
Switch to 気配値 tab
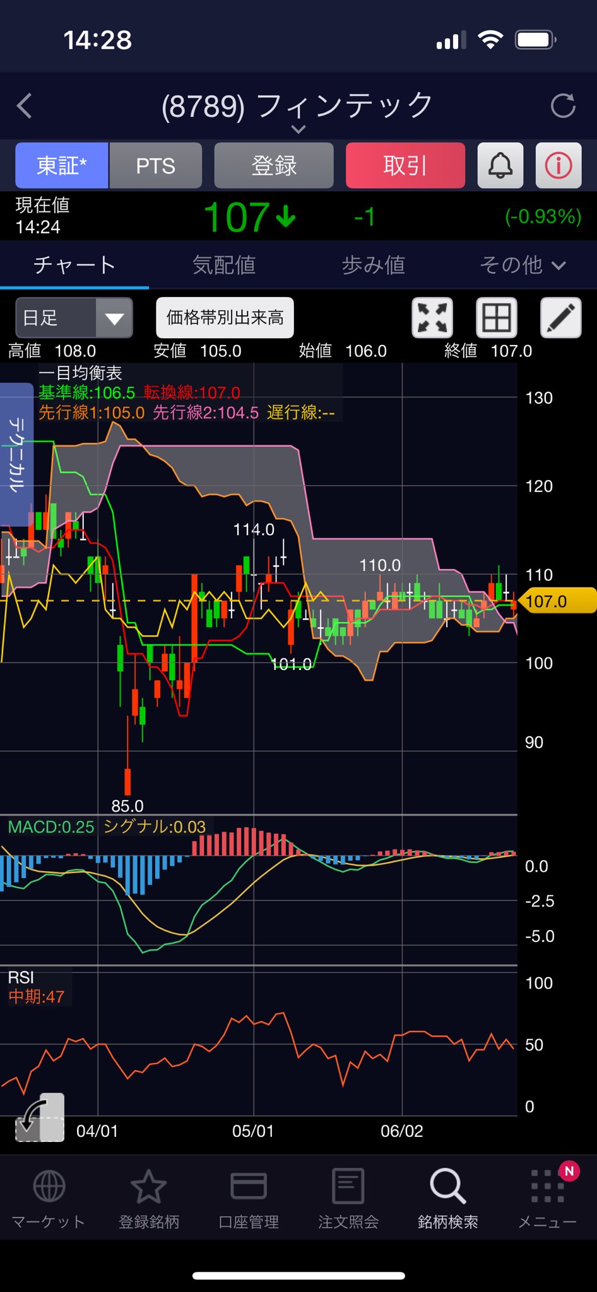tap(224, 265)
